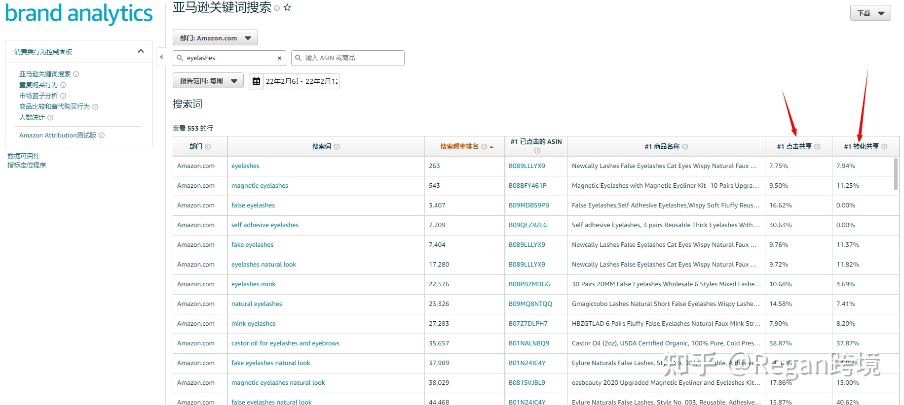
Task: Open 重复购买行为 in the sidebar
Action: pyautogui.click(x=38, y=85)
